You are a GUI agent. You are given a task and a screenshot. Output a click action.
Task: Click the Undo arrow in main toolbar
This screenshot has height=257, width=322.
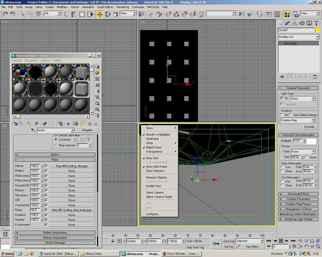[5, 14]
